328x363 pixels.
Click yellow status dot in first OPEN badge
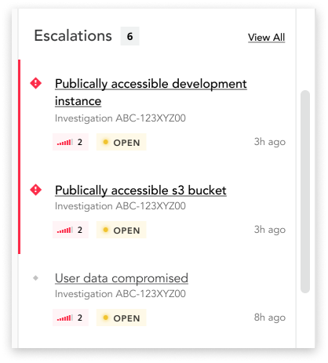(x=106, y=142)
